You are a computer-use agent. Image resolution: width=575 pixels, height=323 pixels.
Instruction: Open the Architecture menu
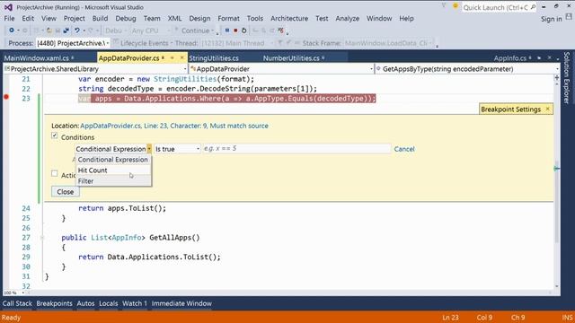coord(289,18)
